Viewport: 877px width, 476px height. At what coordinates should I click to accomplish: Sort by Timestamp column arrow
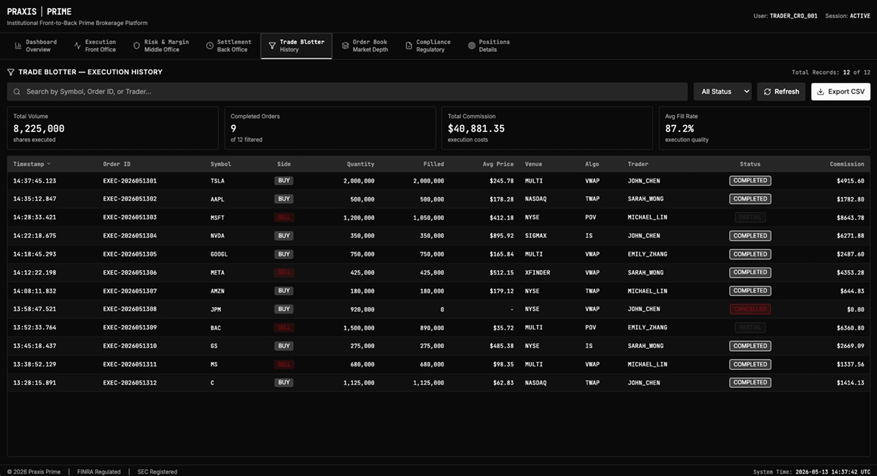(49, 164)
